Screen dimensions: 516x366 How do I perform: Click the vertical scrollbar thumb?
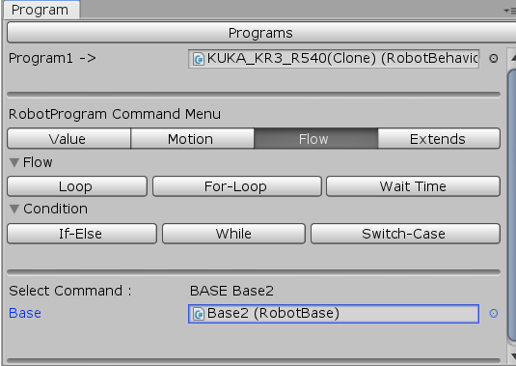pyautogui.click(x=512, y=207)
